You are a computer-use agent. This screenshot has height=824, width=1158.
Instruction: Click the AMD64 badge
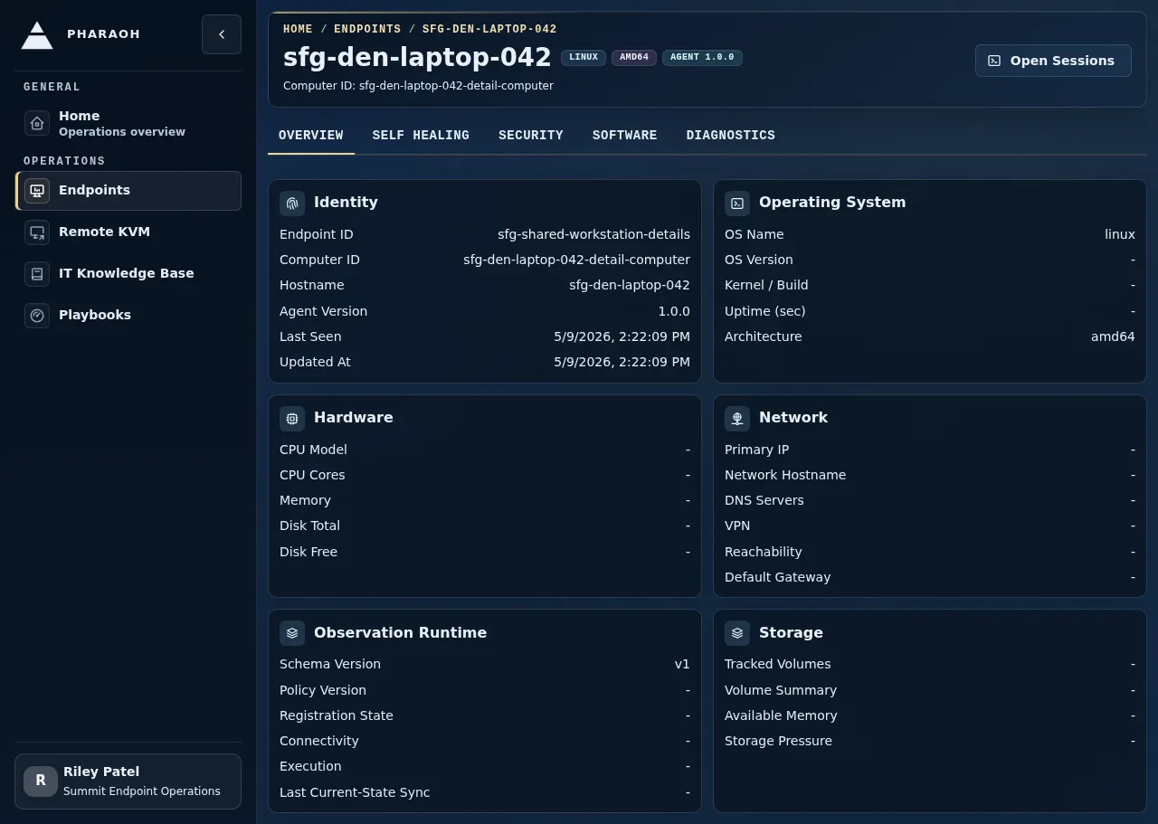[x=634, y=57]
